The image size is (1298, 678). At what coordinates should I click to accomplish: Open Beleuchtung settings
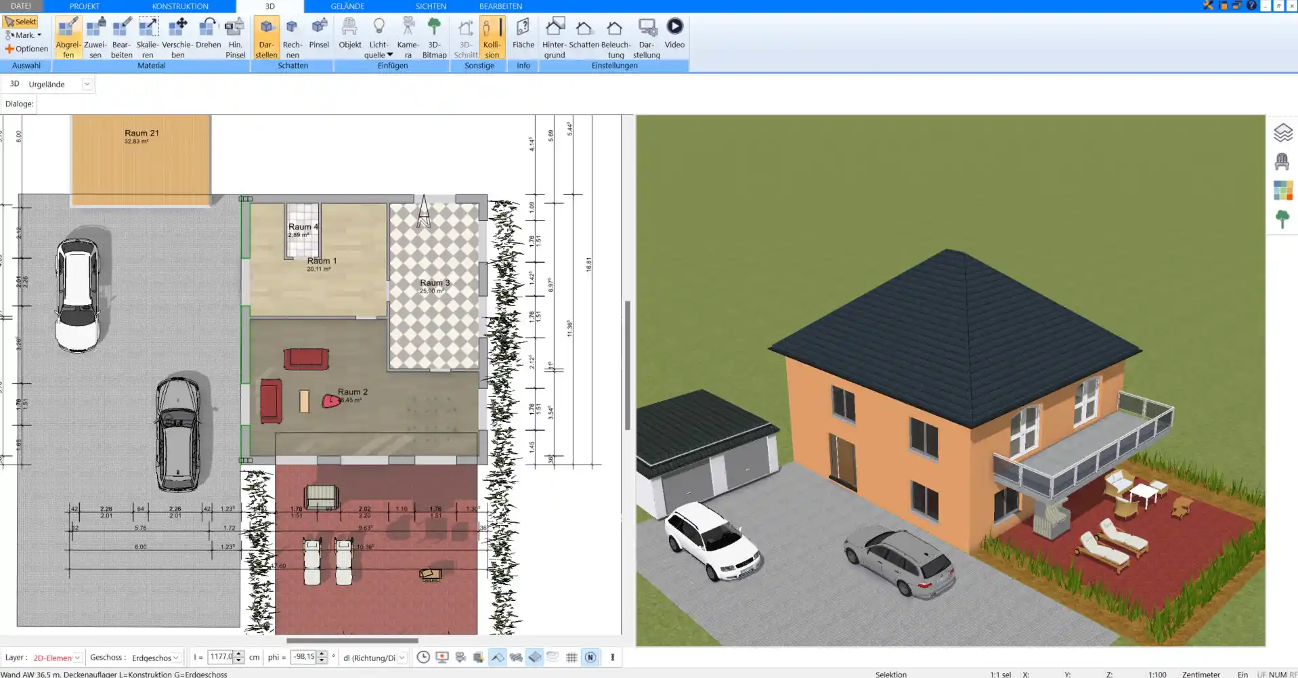[x=615, y=37]
